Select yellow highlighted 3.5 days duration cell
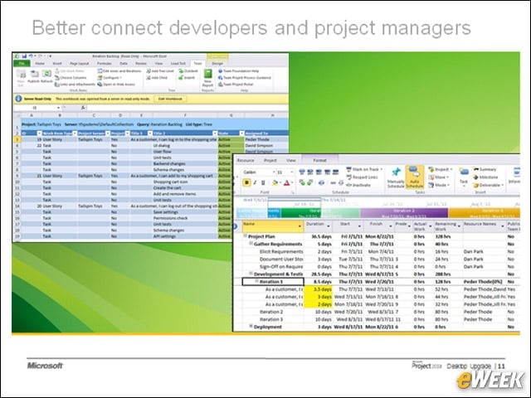The width and height of the screenshot is (531, 398). coord(318,289)
